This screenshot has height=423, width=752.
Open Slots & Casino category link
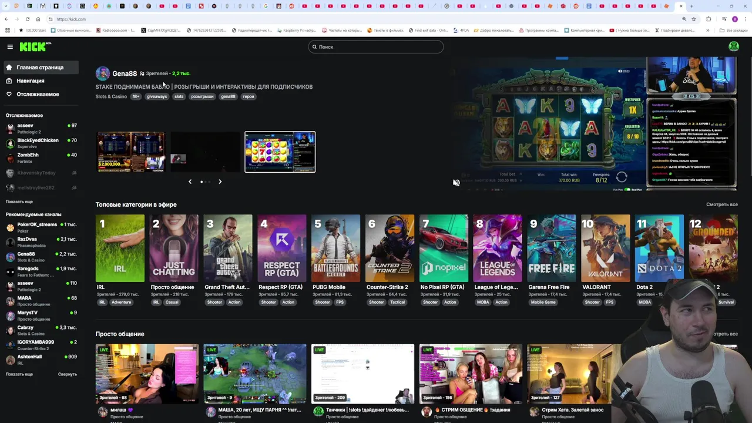click(x=111, y=96)
